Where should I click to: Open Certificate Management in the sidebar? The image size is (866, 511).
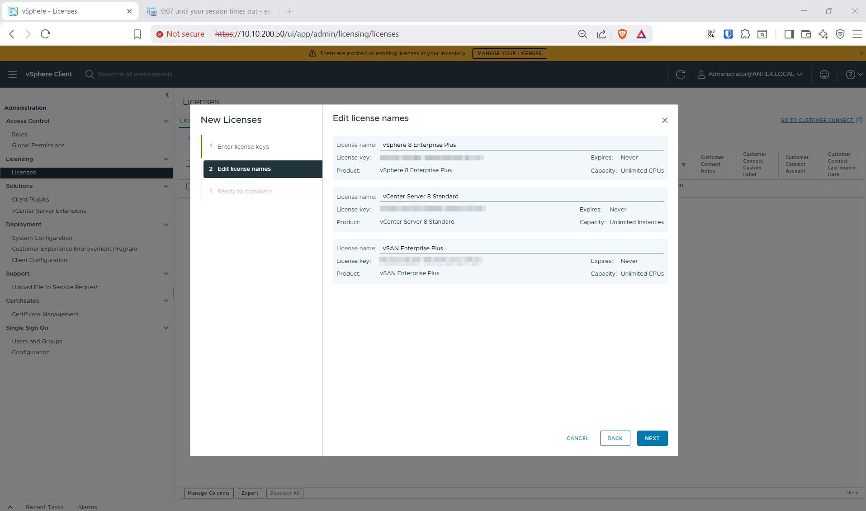click(45, 314)
